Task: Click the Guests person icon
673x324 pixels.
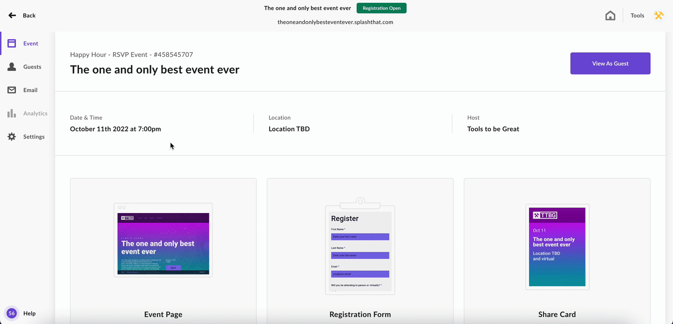Action: click(12, 67)
